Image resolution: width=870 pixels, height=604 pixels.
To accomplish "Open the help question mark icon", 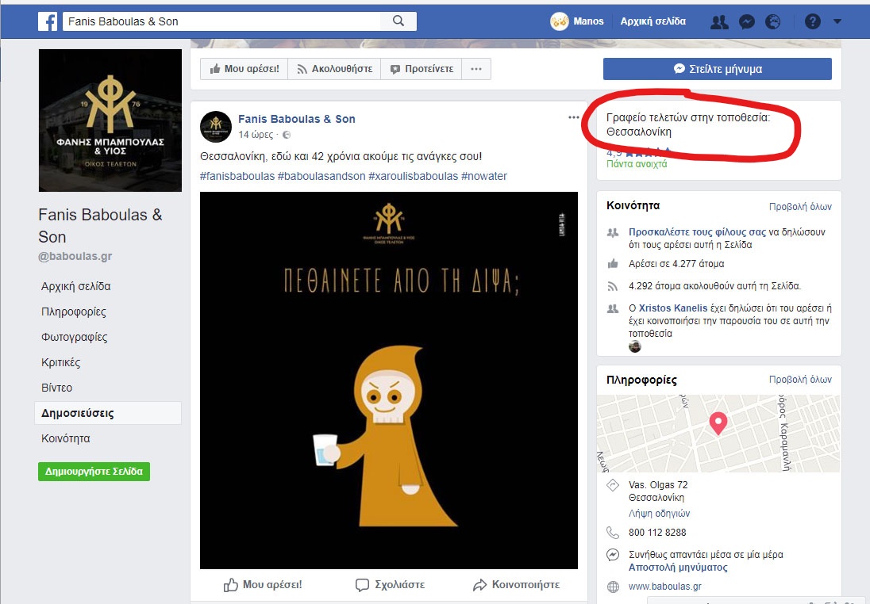I will pyautogui.click(x=812, y=22).
